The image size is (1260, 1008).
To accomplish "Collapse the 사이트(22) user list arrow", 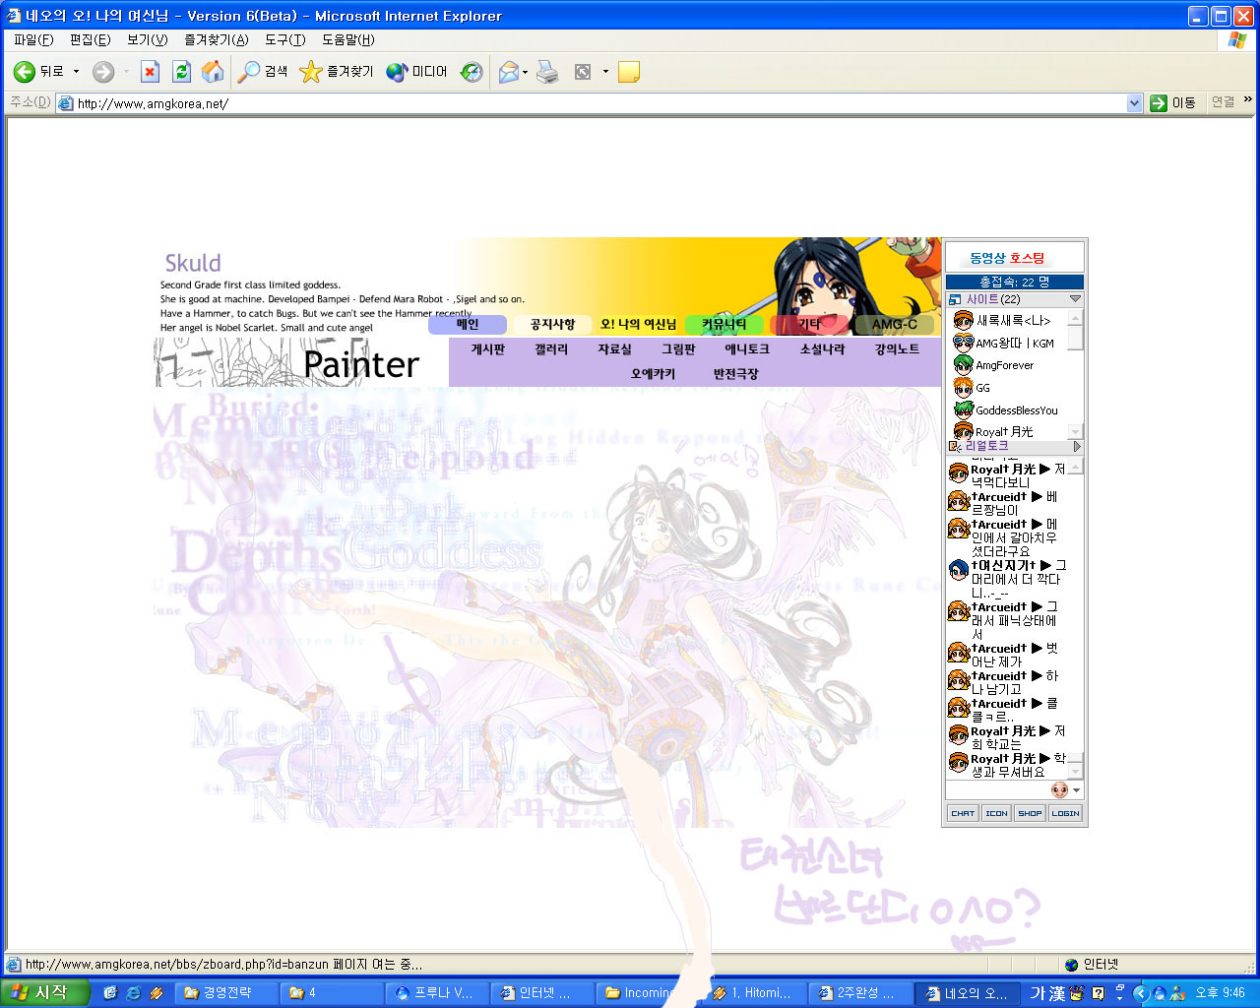I will tap(1075, 299).
